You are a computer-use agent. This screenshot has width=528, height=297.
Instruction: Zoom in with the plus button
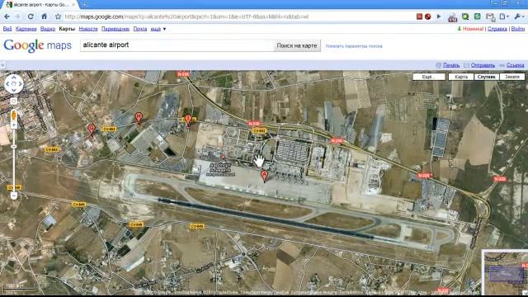tap(14, 125)
